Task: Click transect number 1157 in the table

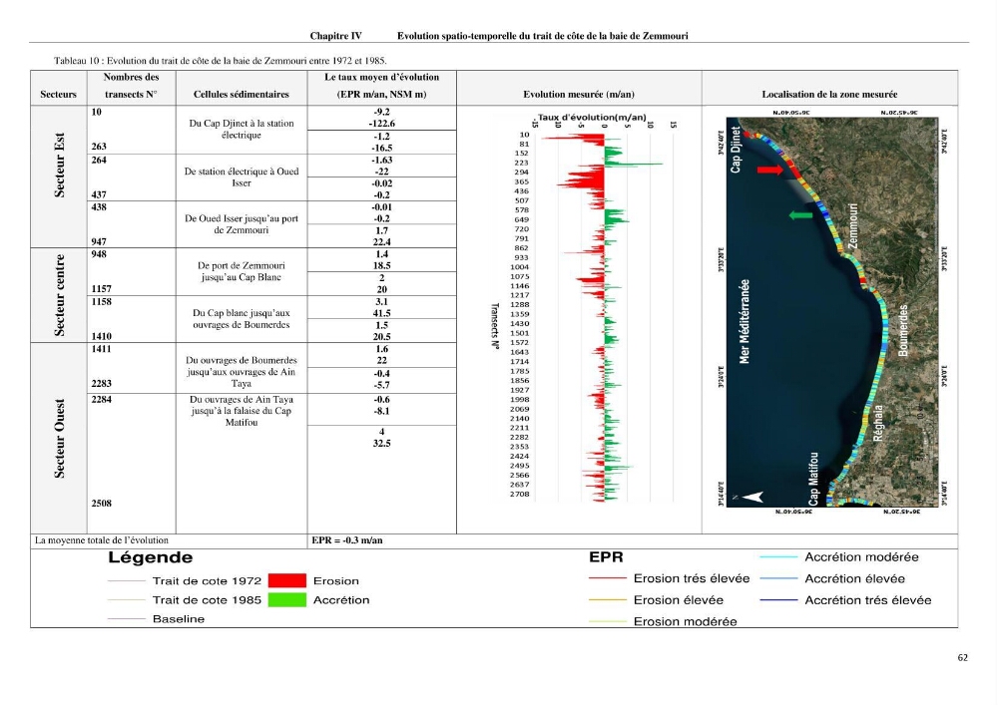Action: pos(101,288)
